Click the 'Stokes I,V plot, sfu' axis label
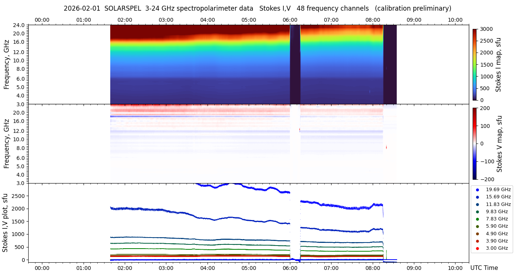 point(5,223)
